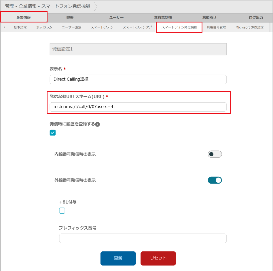Enable the 内線番号発信時の表示 toggle
The image size is (273, 271).
tap(215, 154)
